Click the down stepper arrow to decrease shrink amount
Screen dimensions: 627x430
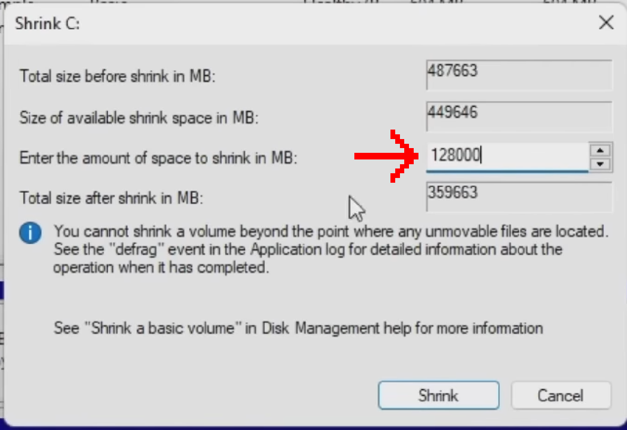[600, 164]
